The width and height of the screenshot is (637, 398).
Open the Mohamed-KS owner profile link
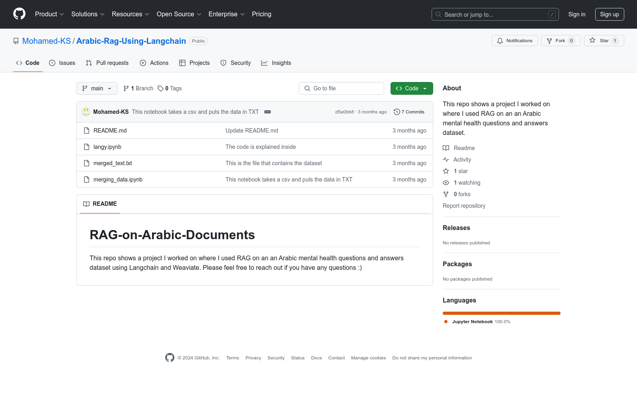47,41
